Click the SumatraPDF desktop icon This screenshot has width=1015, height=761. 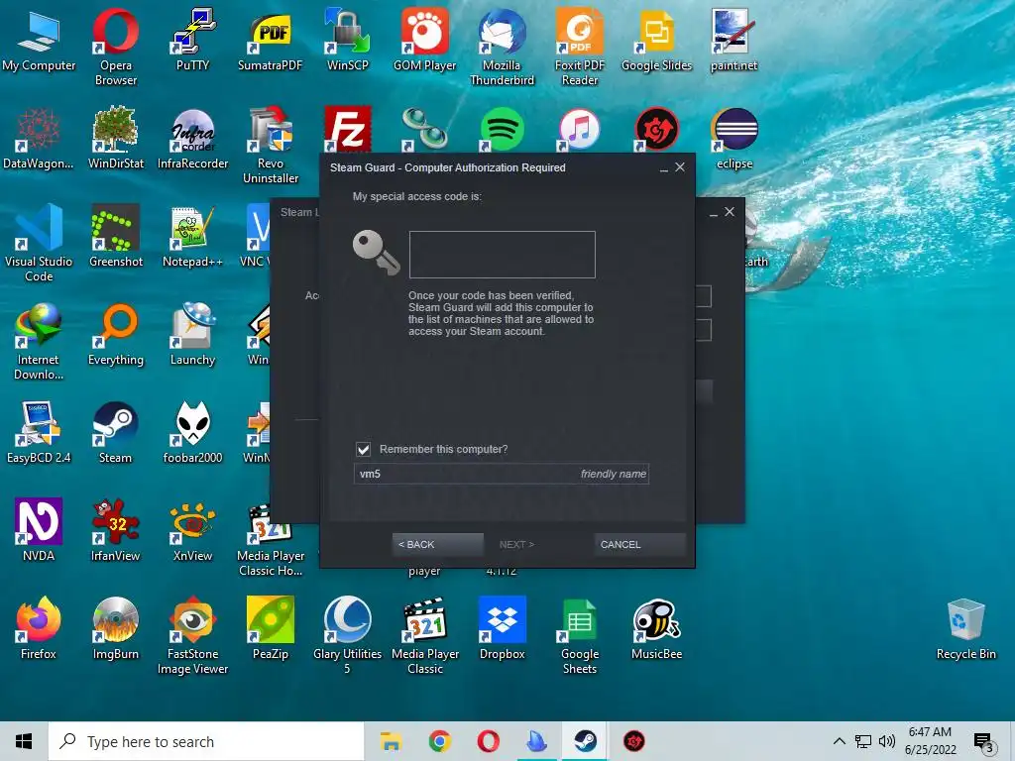tap(270, 40)
